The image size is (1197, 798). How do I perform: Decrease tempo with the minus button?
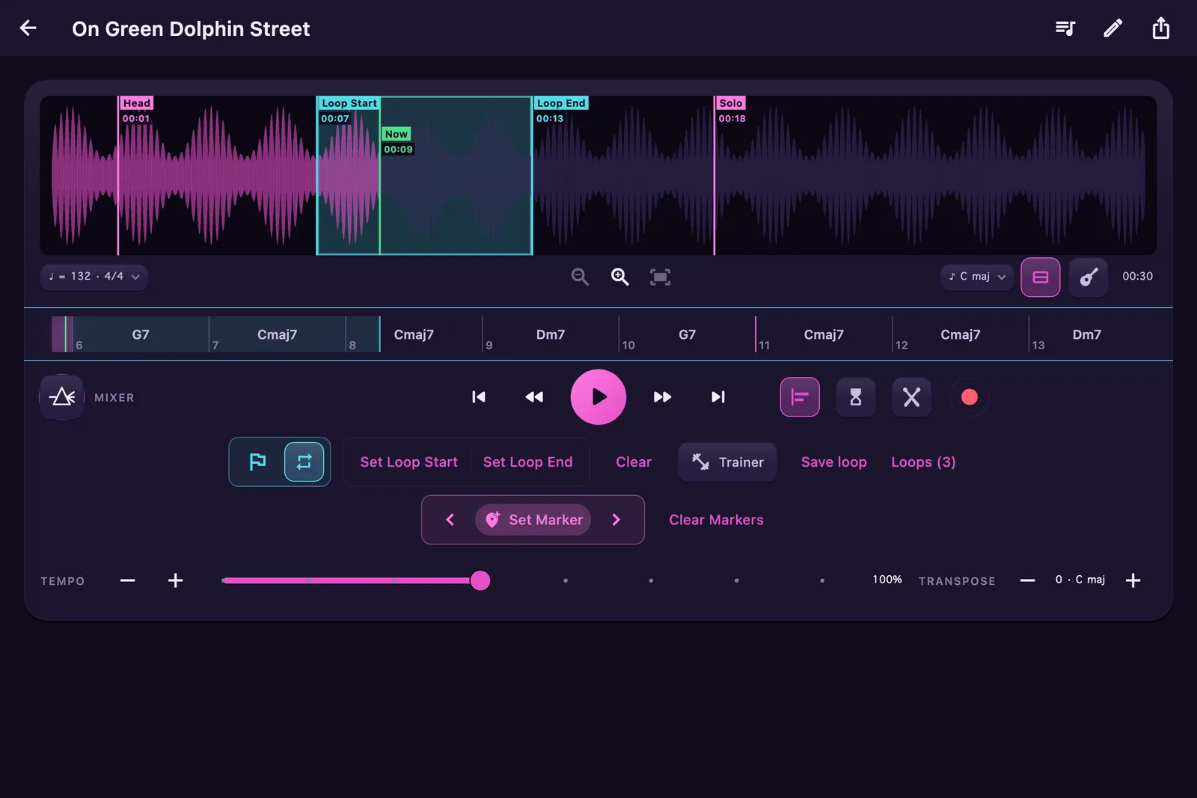pyautogui.click(x=128, y=580)
